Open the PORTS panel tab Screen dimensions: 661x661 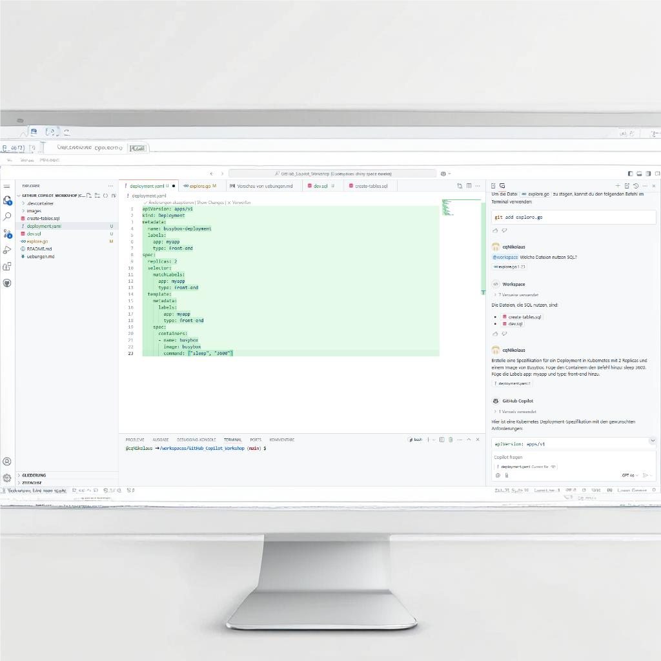(256, 440)
